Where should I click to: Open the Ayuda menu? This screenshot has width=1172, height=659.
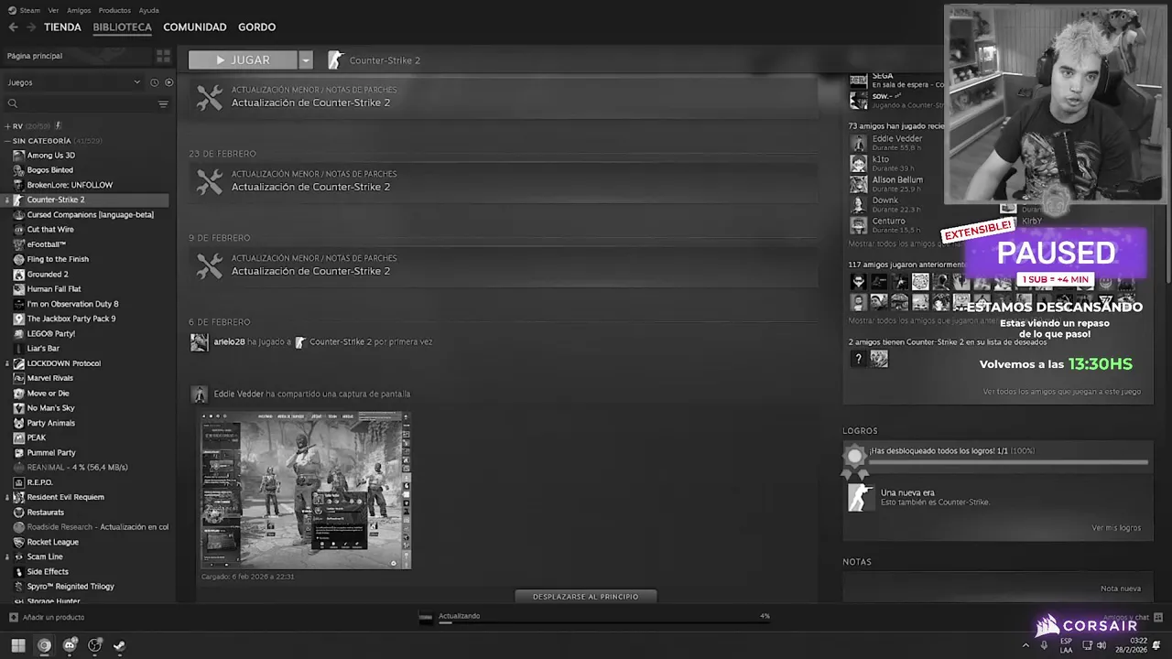tap(149, 10)
